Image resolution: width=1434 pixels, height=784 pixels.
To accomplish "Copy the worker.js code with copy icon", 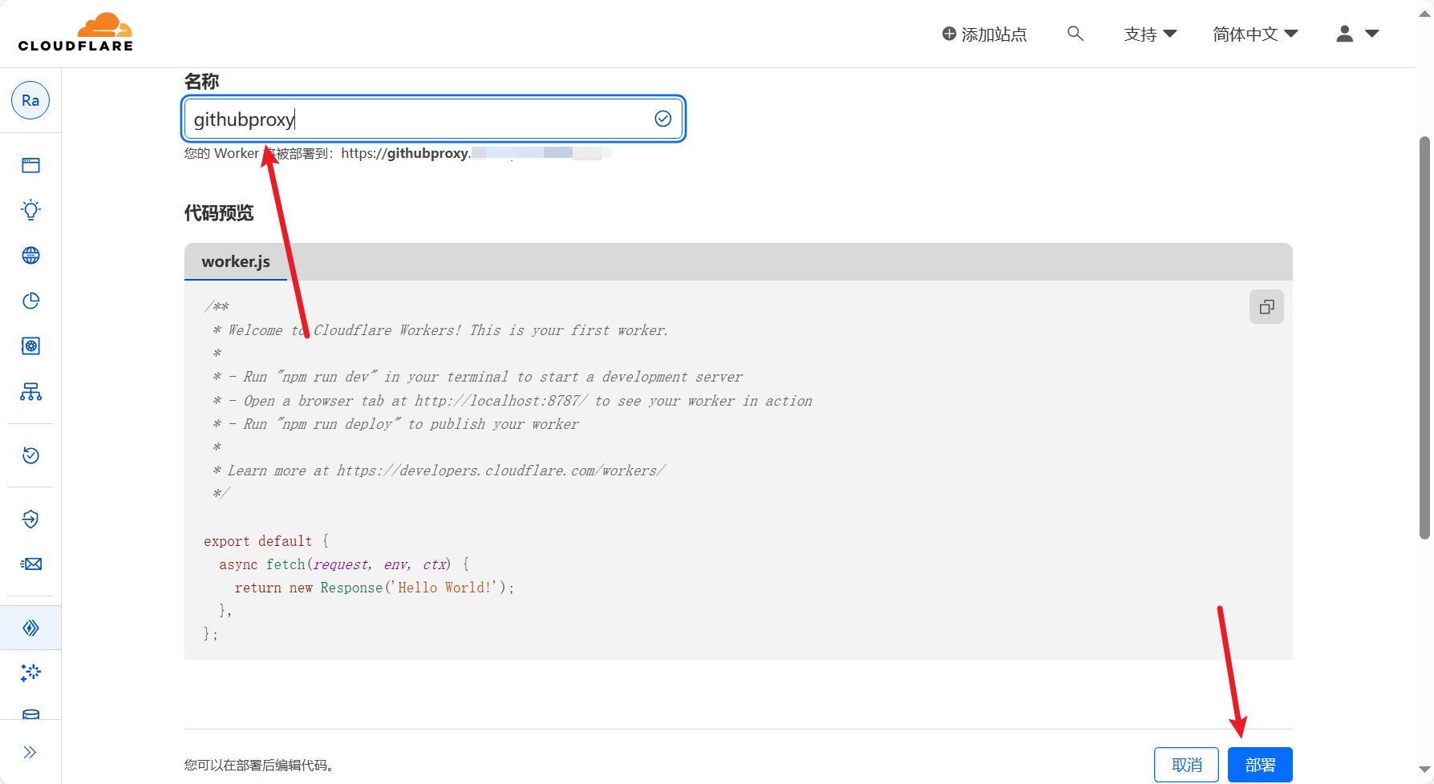I will 1266,307.
